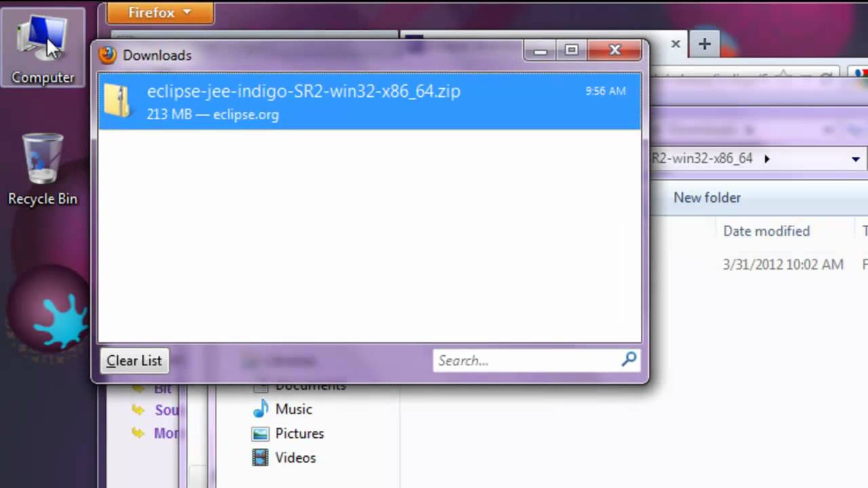Open the Firefox menu button
This screenshot has width=868, height=488.
[x=160, y=12]
